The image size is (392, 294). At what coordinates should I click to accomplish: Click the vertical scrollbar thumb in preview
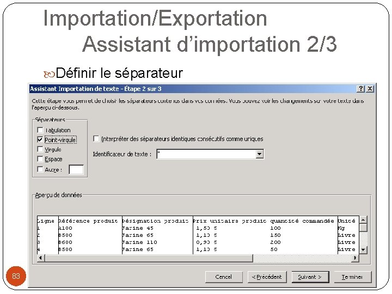(x=363, y=227)
